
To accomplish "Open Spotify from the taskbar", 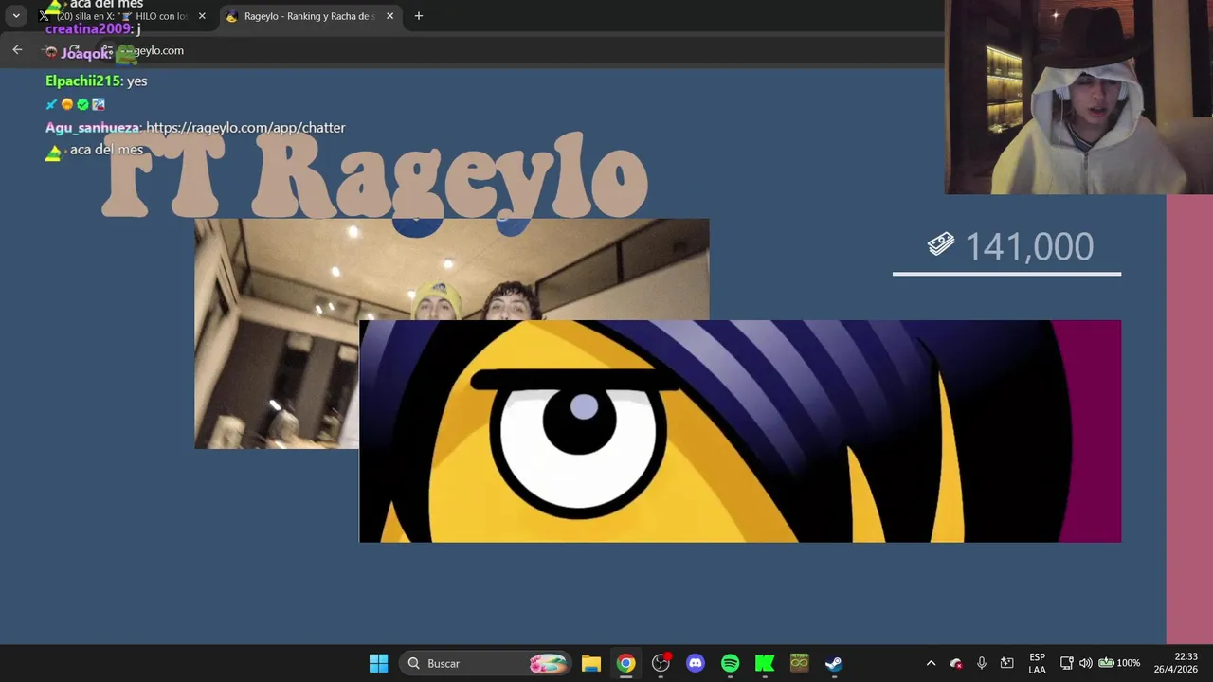I will tap(730, 663).
